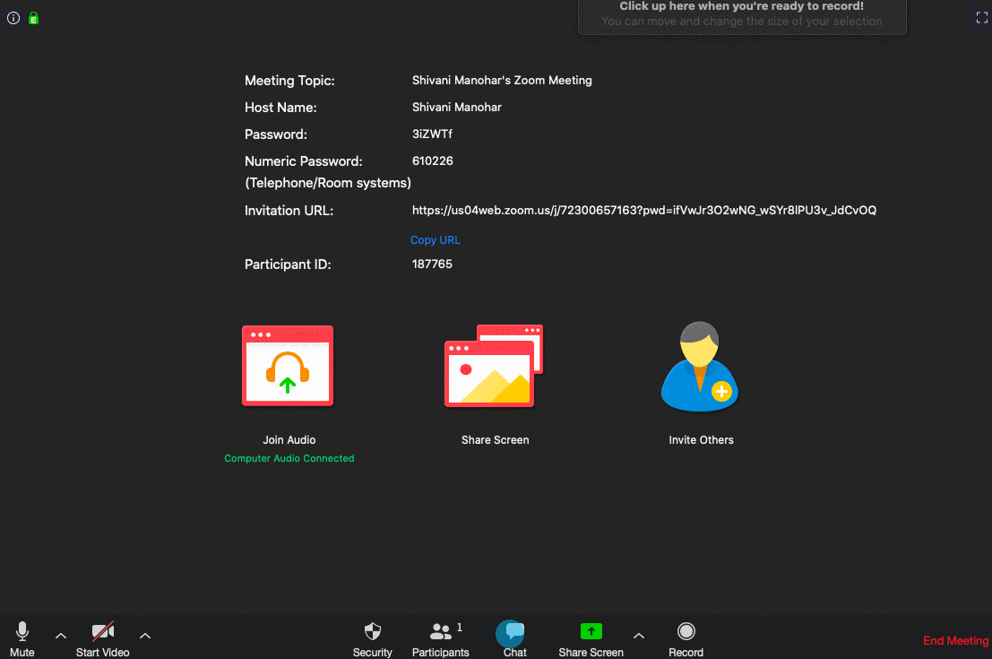Enter full screen mode icon
992x659 pixels.
981,18
